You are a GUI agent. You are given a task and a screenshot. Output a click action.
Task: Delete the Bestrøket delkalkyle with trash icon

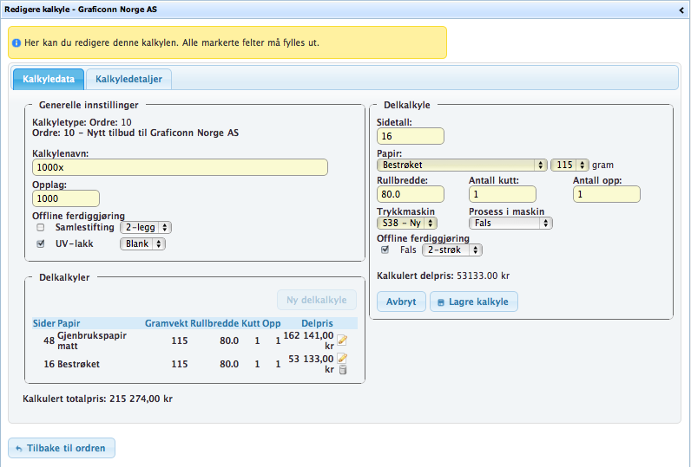[342, 370]
